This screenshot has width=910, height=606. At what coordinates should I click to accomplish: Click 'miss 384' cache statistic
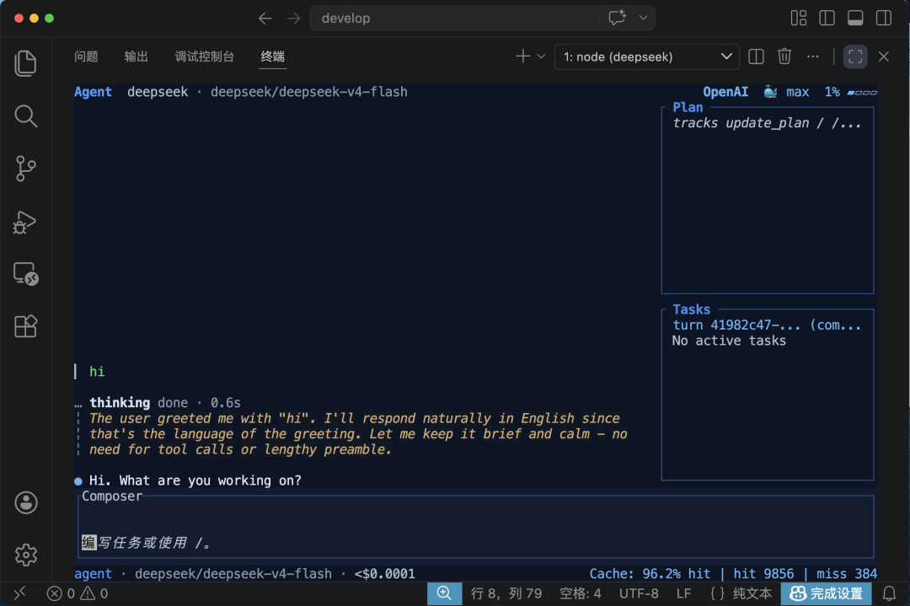[847, 573]
